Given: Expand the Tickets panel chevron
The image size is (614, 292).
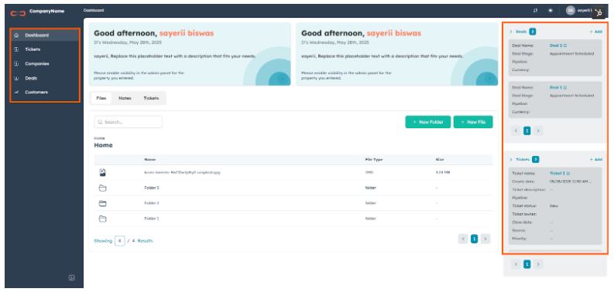Looking at the screenshot, I should pyautogui.click(x=511, y=159).
